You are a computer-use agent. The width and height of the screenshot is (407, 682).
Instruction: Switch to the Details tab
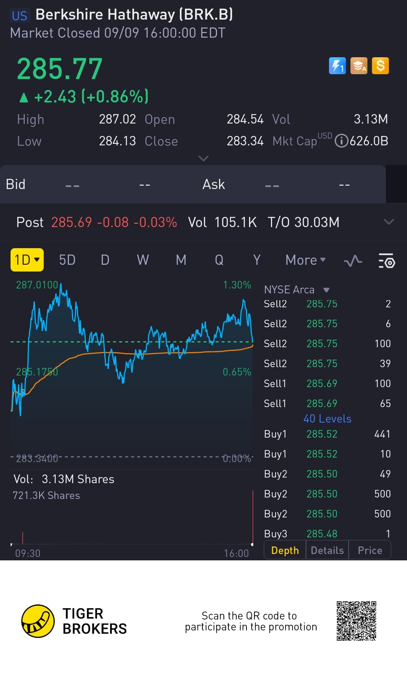327,550
